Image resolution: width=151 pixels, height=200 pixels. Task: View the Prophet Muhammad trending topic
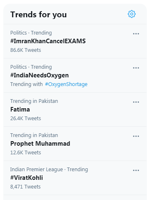click(40, 144)
